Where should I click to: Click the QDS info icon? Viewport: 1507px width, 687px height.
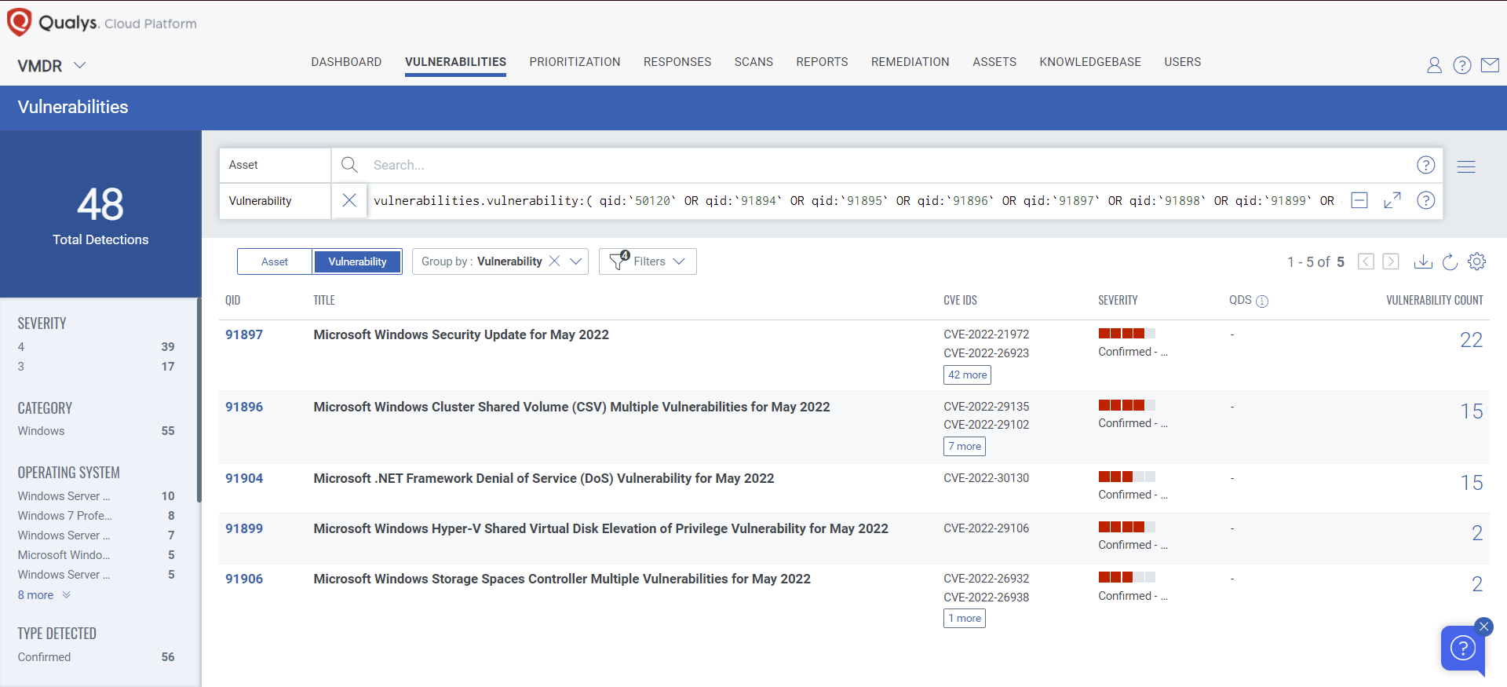[1262, 301]
